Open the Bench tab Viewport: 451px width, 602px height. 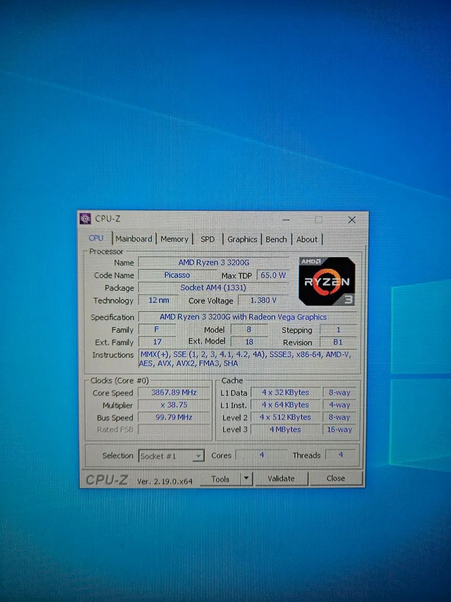click(x=276, y=239)
